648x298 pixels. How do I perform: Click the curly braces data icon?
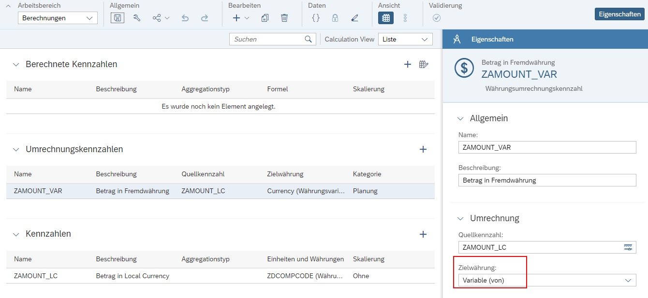pos(316,18)
